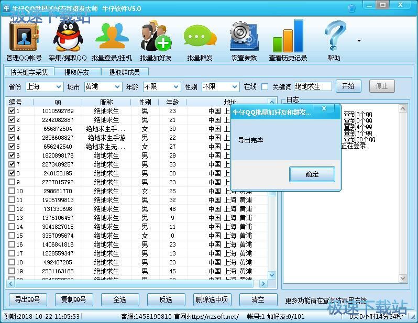Viewport: 418px width, 323px height.
Task: Click the skin icon beside minimize button
Action: click(352, 8)
